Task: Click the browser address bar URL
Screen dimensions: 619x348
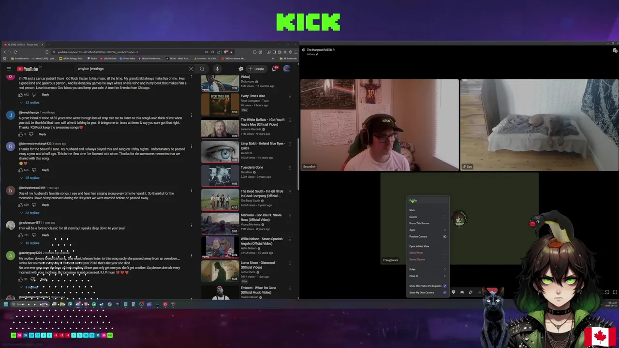Action: (98, 52)
